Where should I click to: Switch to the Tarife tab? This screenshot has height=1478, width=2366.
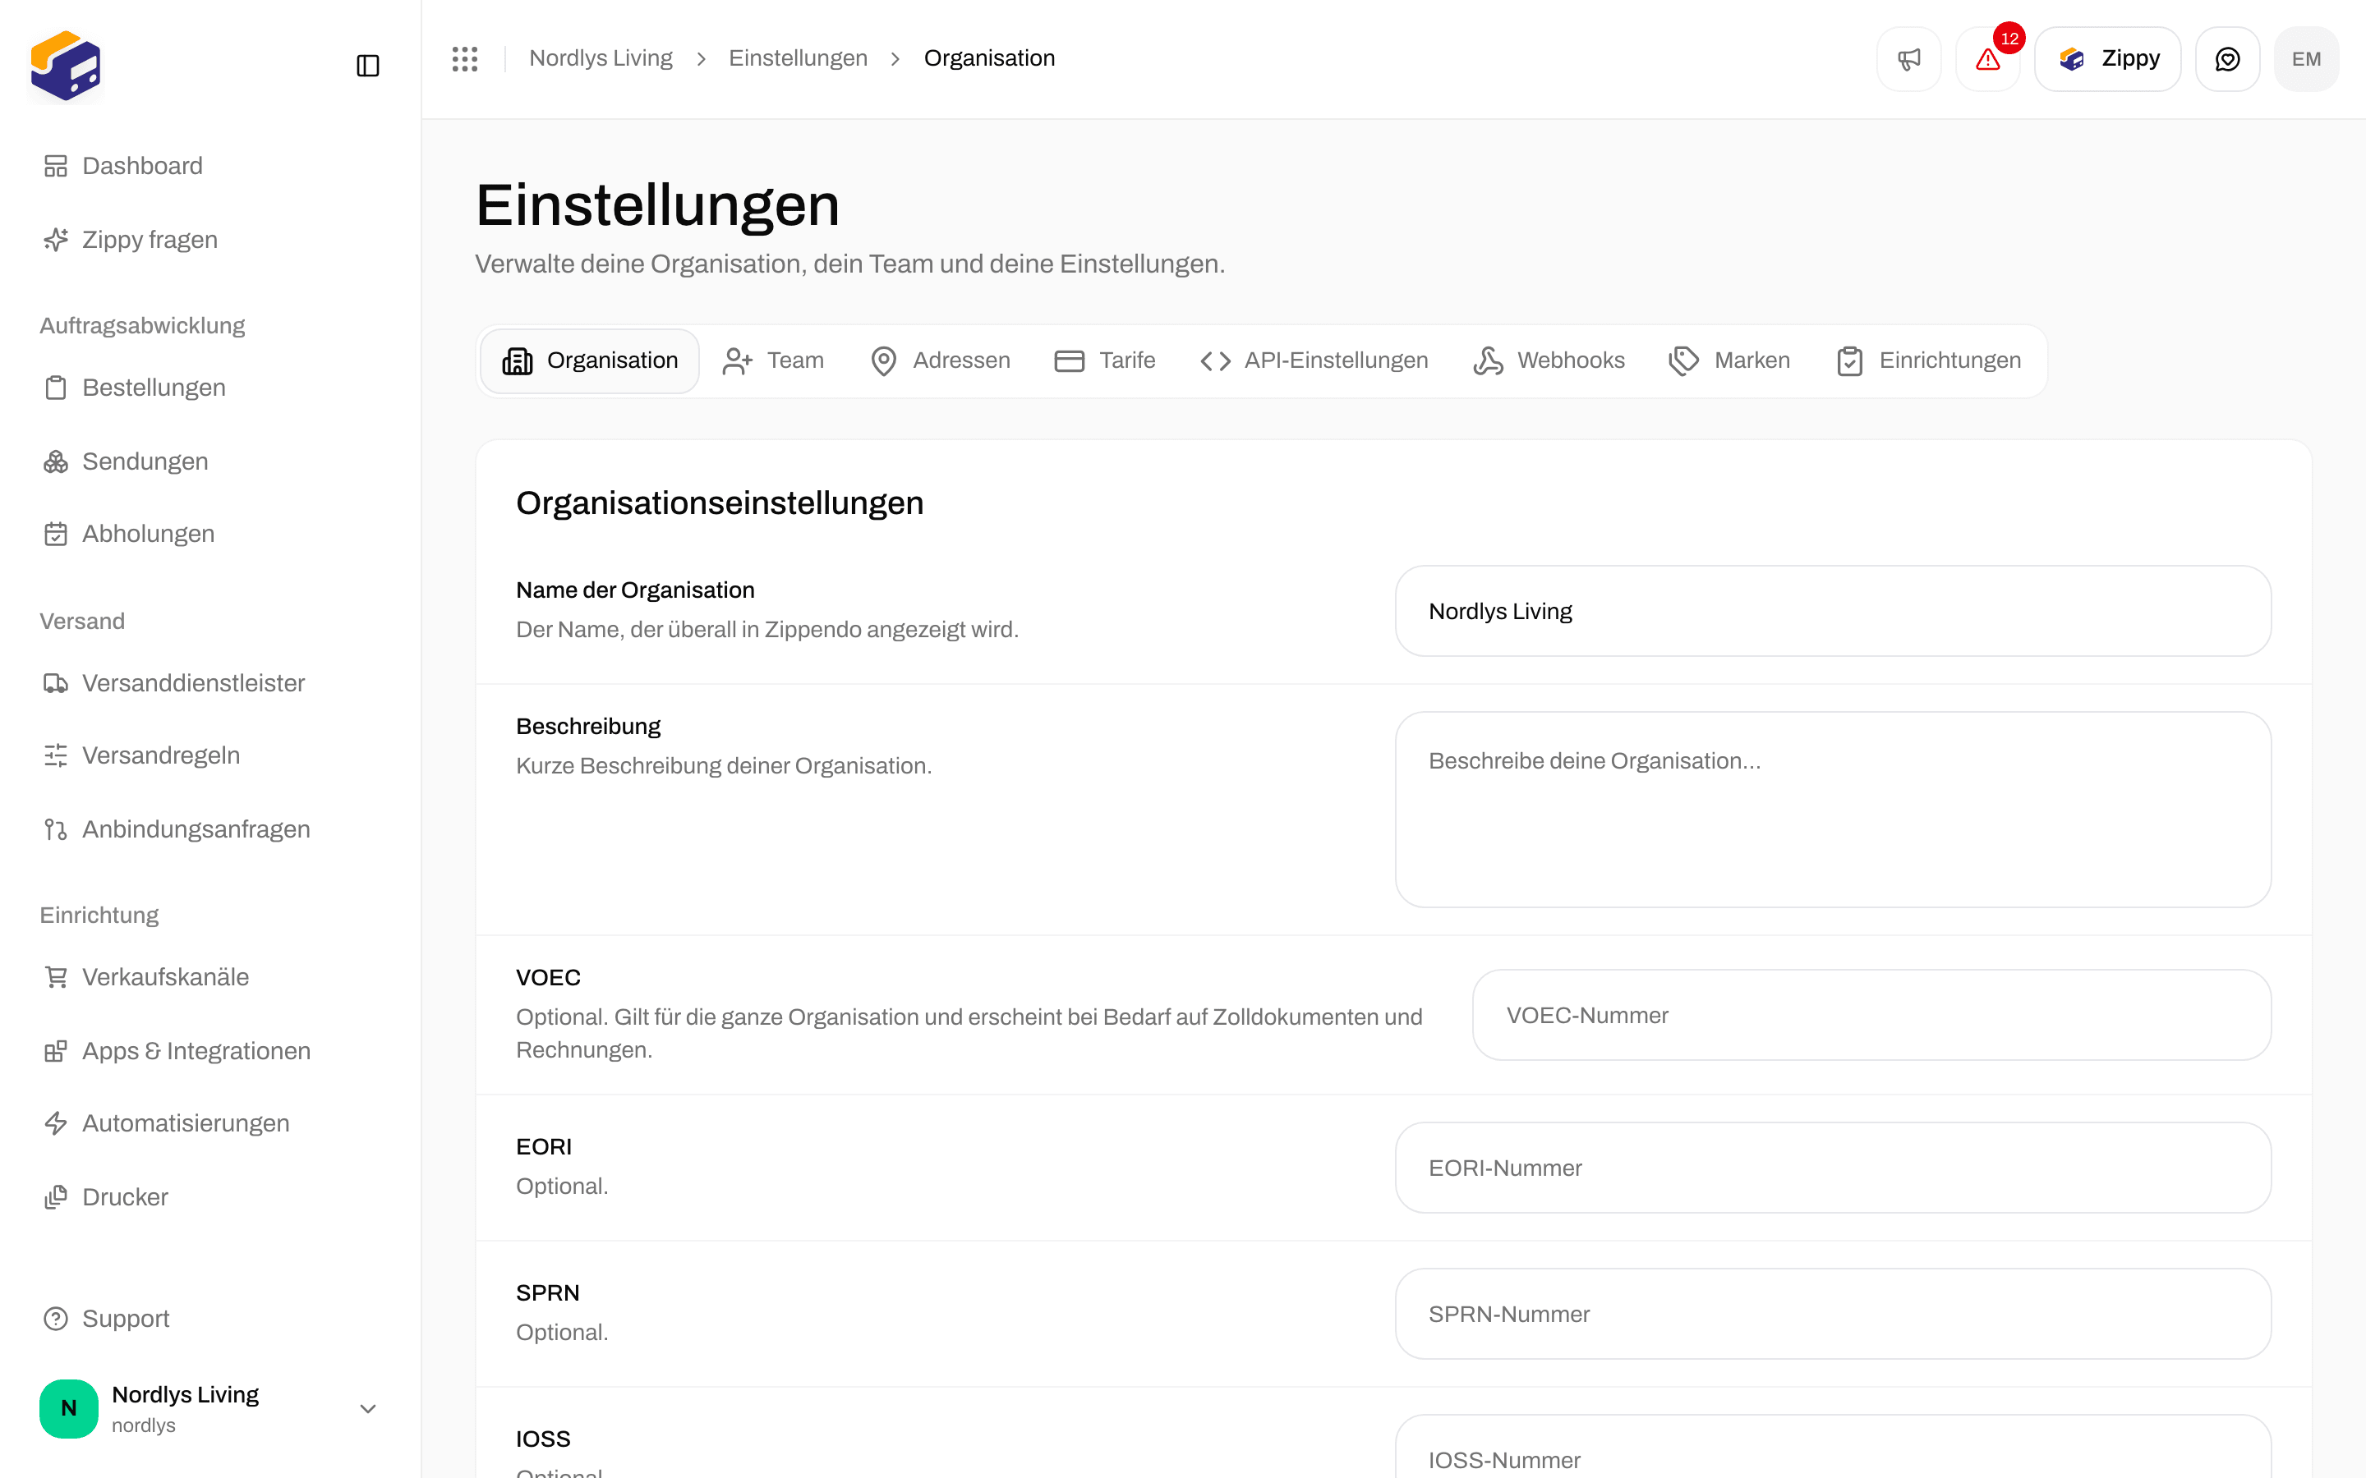[1106, 360]
